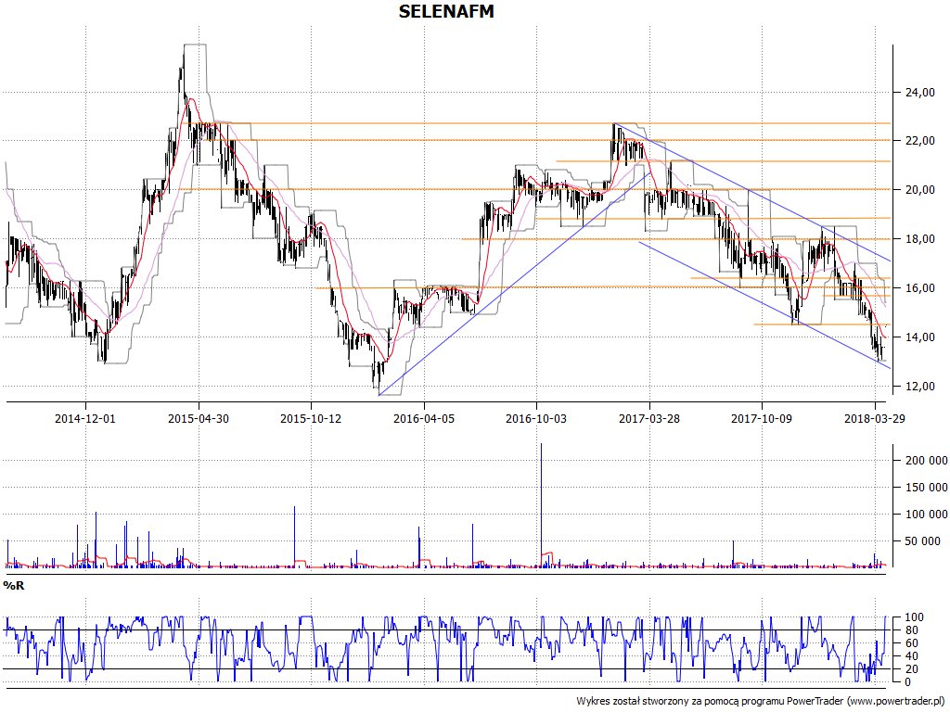The width and height of the screenshot is (950, 712).
Task: Select the 18,00 price axis label
Action: [919, 239]
